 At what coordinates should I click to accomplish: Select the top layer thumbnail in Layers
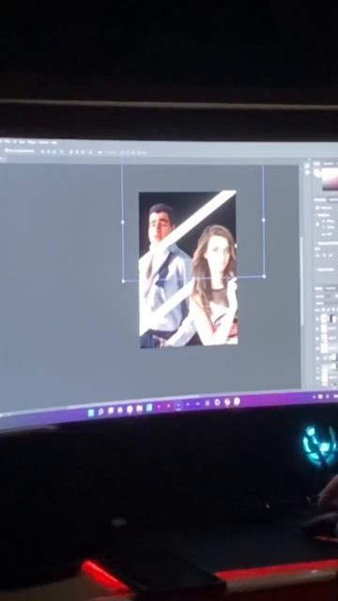coord(324,318)
